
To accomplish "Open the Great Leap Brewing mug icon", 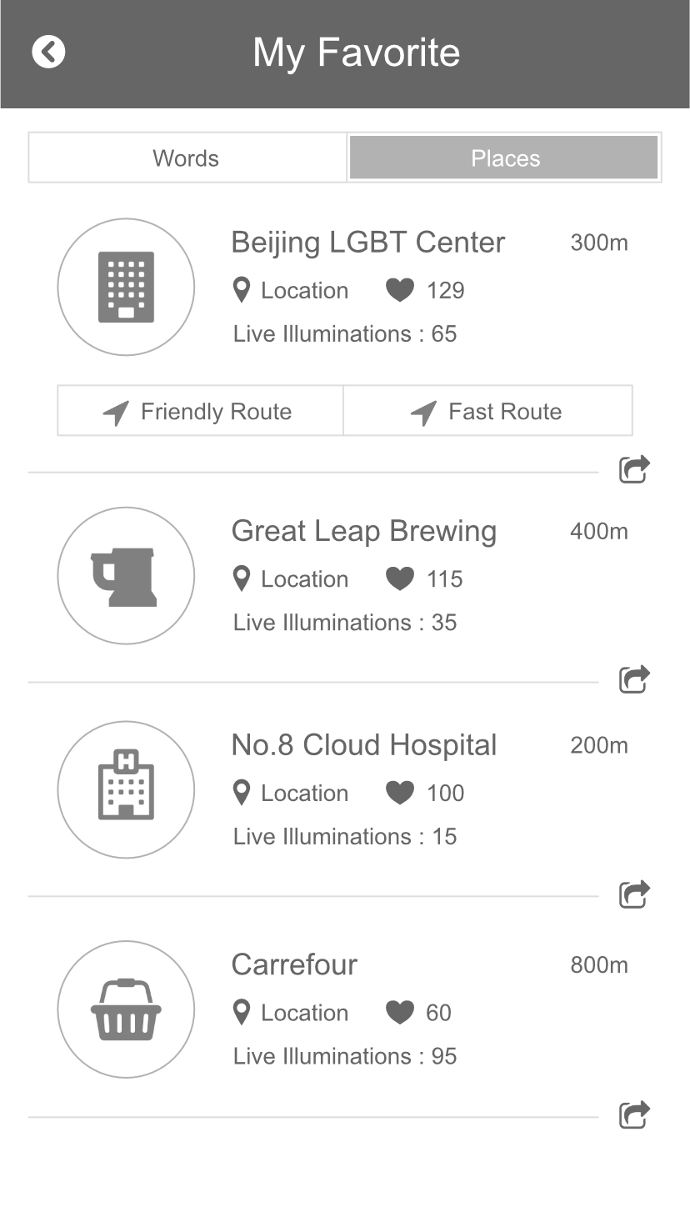I will (126, 576).
